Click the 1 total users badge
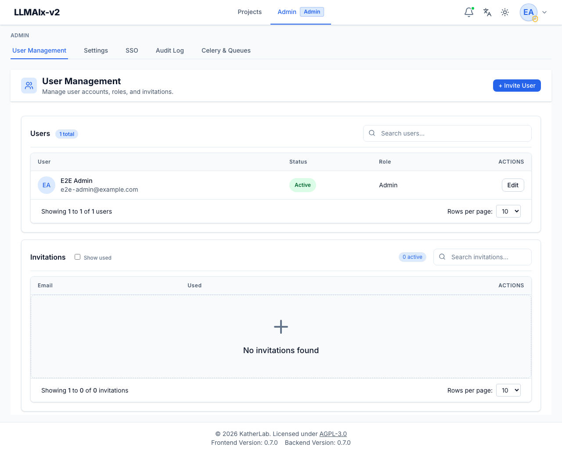Viewport: 562px width, 454px height. (x=67, y=134)
